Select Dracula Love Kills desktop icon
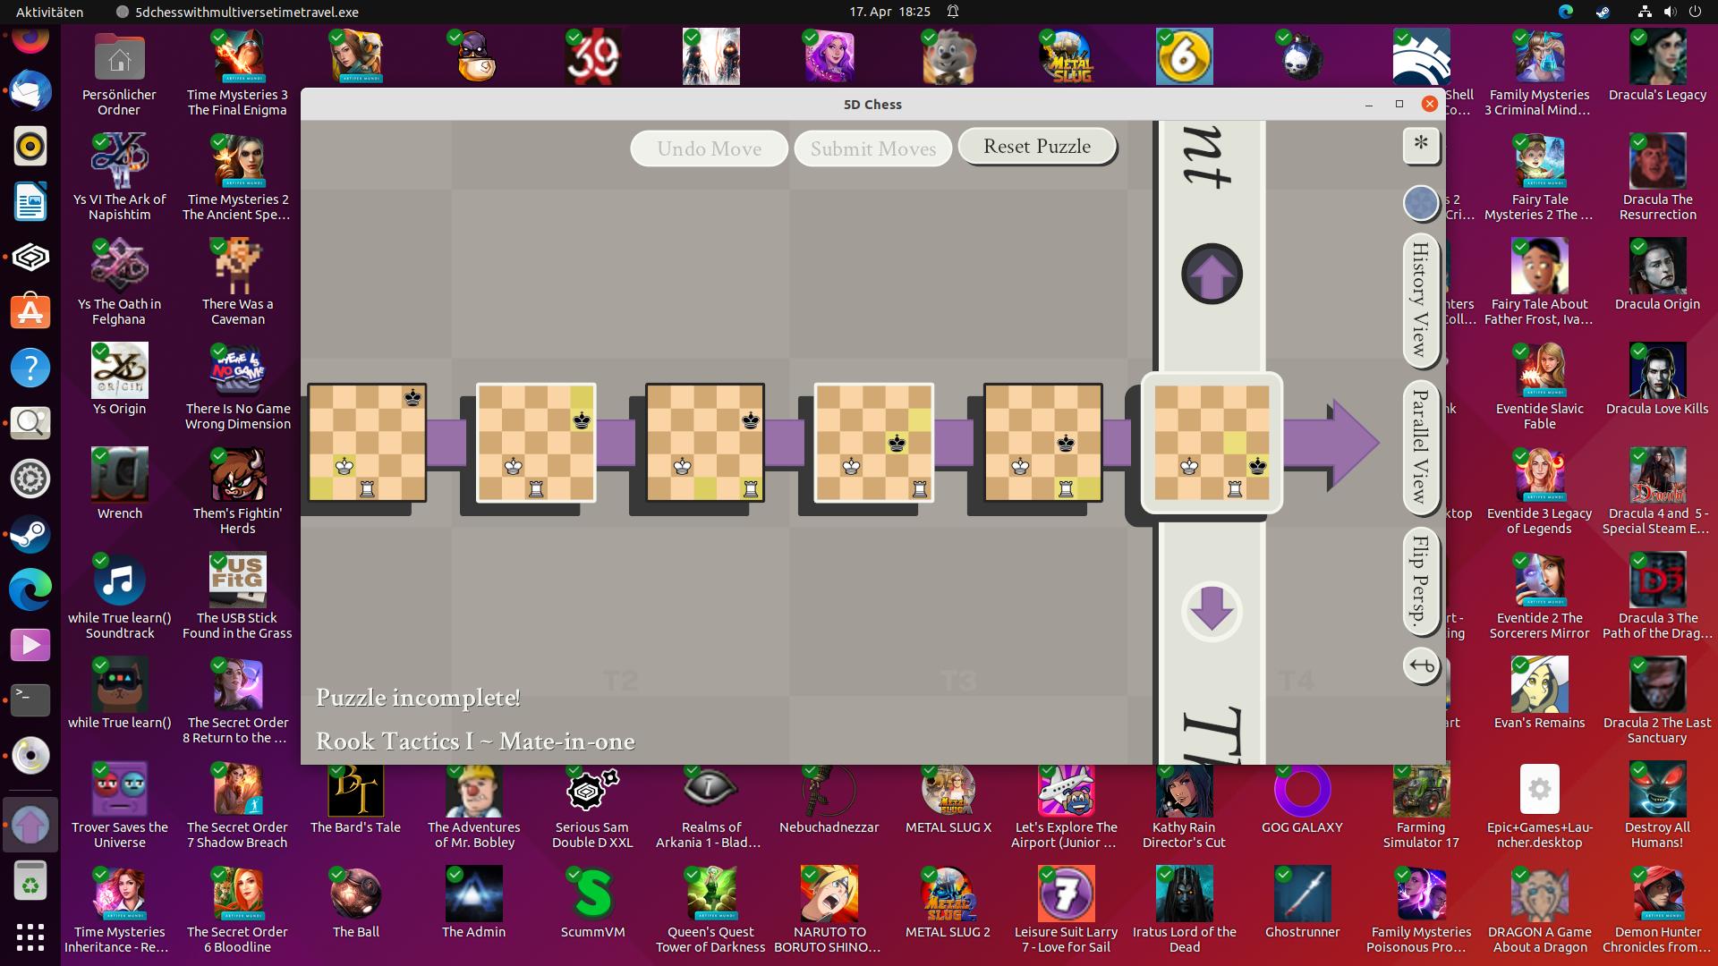The image size is (1718, 966). (1657, 380)
